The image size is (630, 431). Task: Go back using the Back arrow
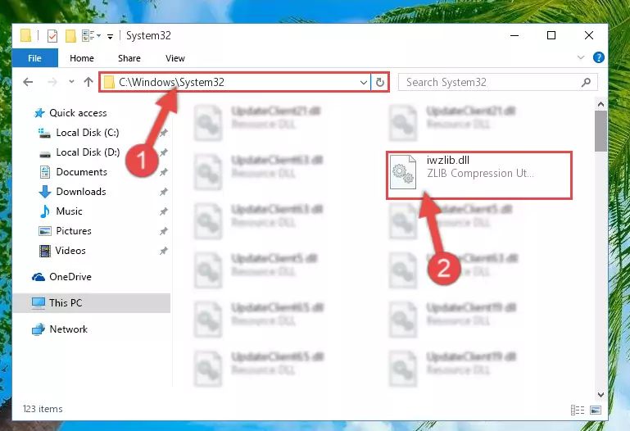[x=28, y=82]
